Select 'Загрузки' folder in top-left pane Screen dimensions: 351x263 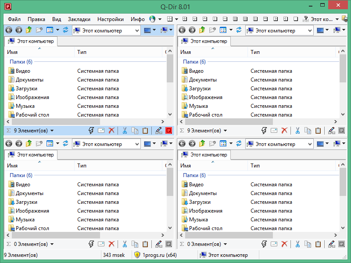point(26,89)
